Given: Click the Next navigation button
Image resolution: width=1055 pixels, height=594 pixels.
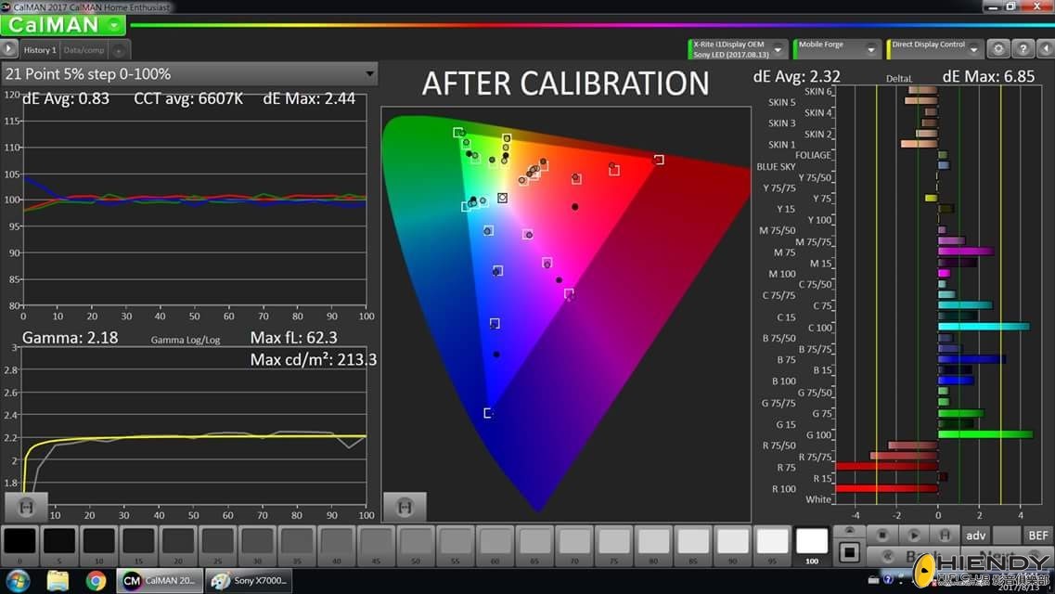Looking at the screenshot, I should [x=1008, y=556].
